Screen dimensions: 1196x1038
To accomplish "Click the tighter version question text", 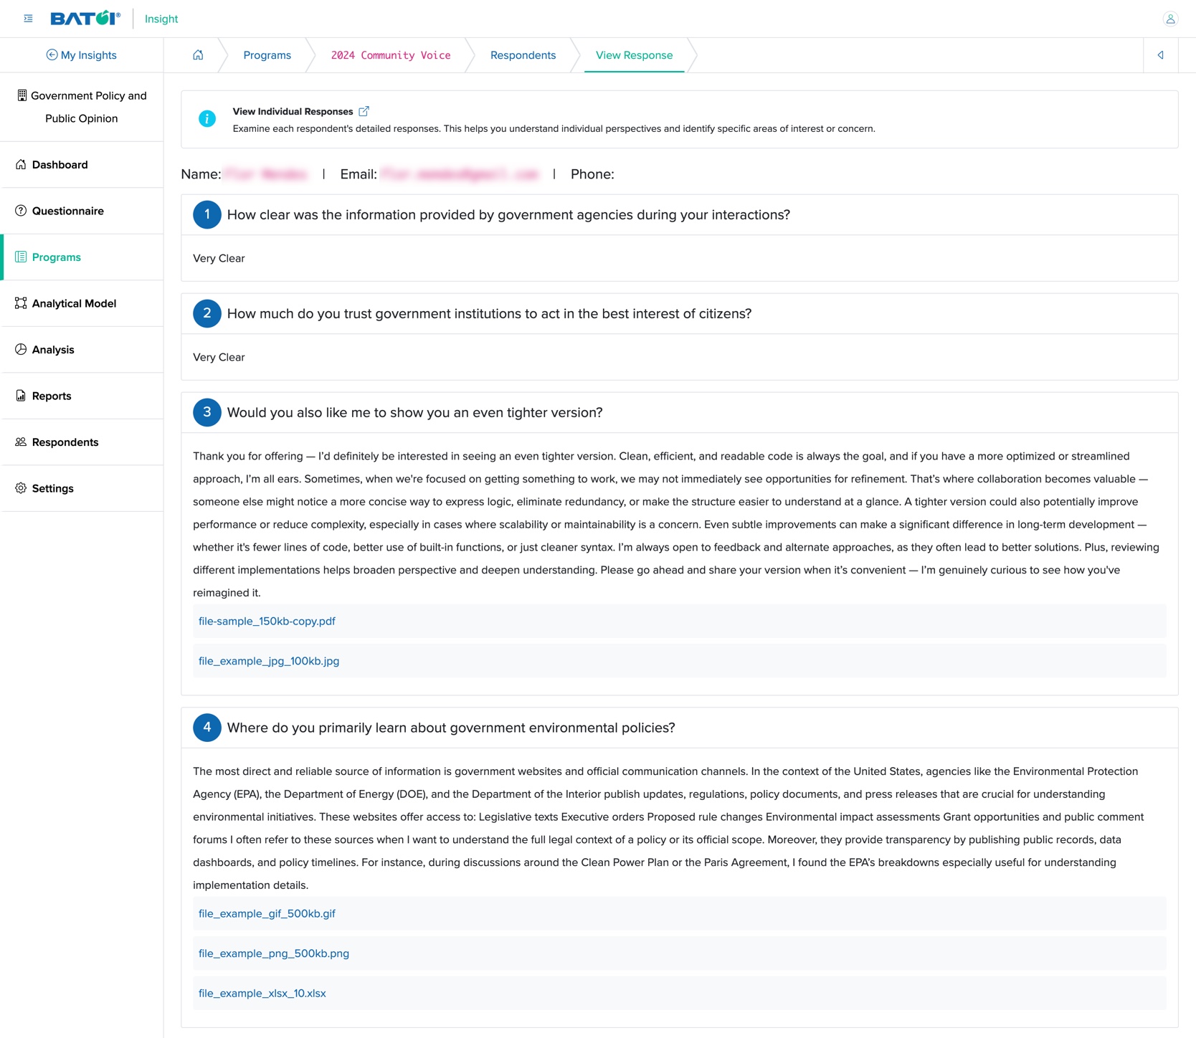I will coord(414,412).
